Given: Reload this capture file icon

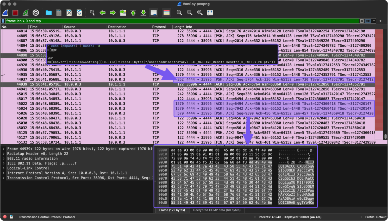Looking at the screenshot, I should pos(79,12).
